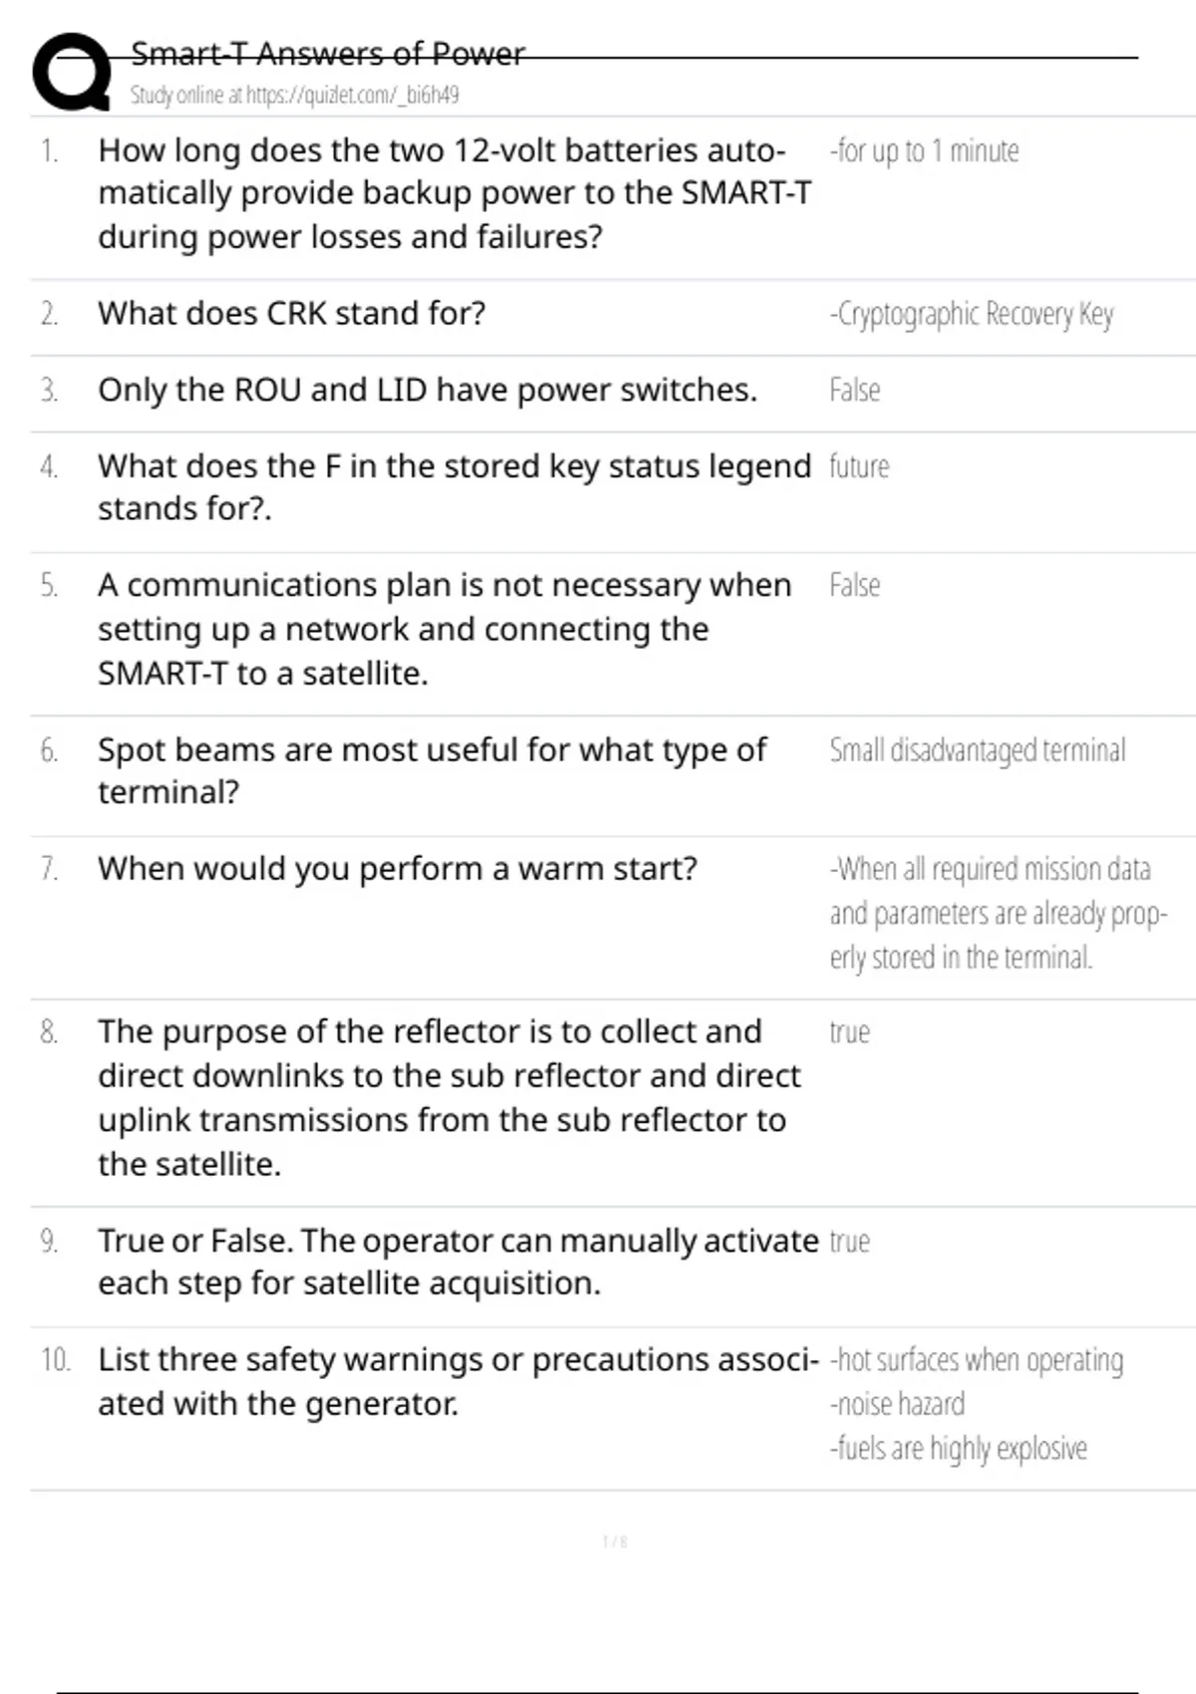Image resolution: width=1196 pixels, height=1694 pixels.
Task: Click the page number indicator at bottom
Action: [615, 1543]
